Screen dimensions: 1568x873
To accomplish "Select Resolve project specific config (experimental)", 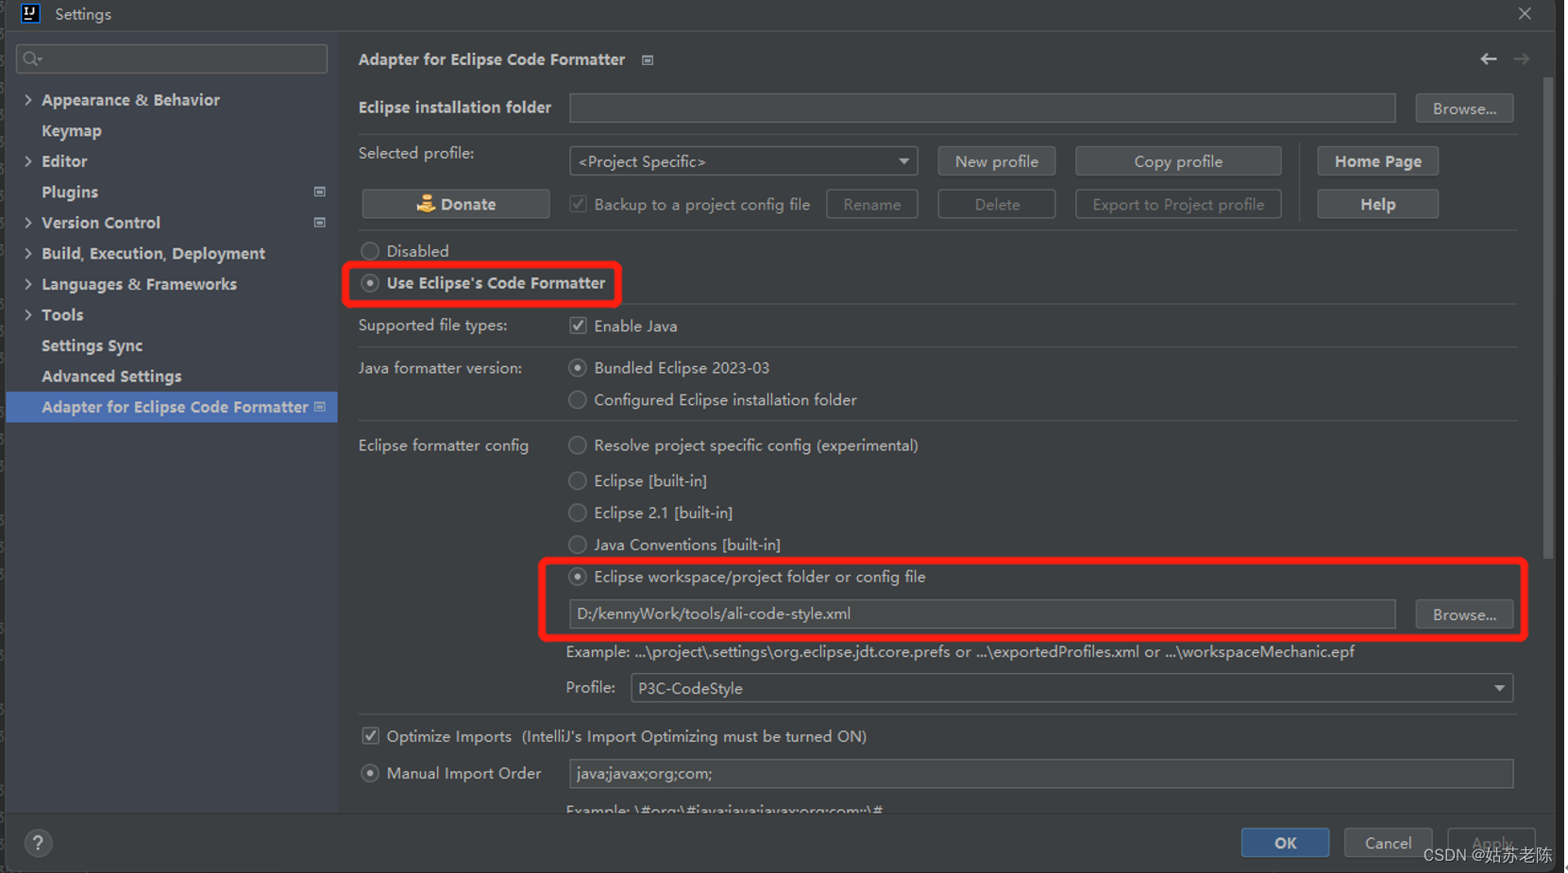I will click(x=578, y=445).
